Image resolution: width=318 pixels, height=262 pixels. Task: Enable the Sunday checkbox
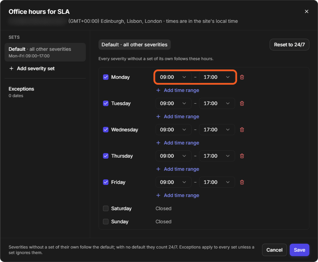coord(106,222)
